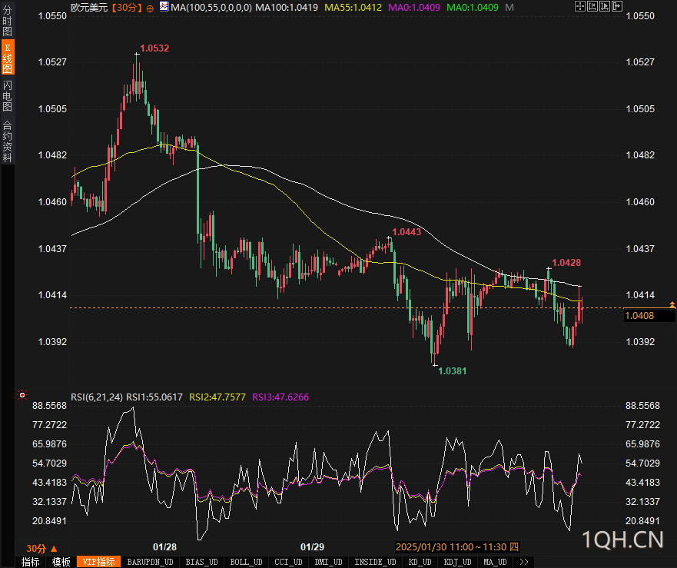Click the 欧元美元 symbol name
Screen dimensions: 677x568
point(89,8)
